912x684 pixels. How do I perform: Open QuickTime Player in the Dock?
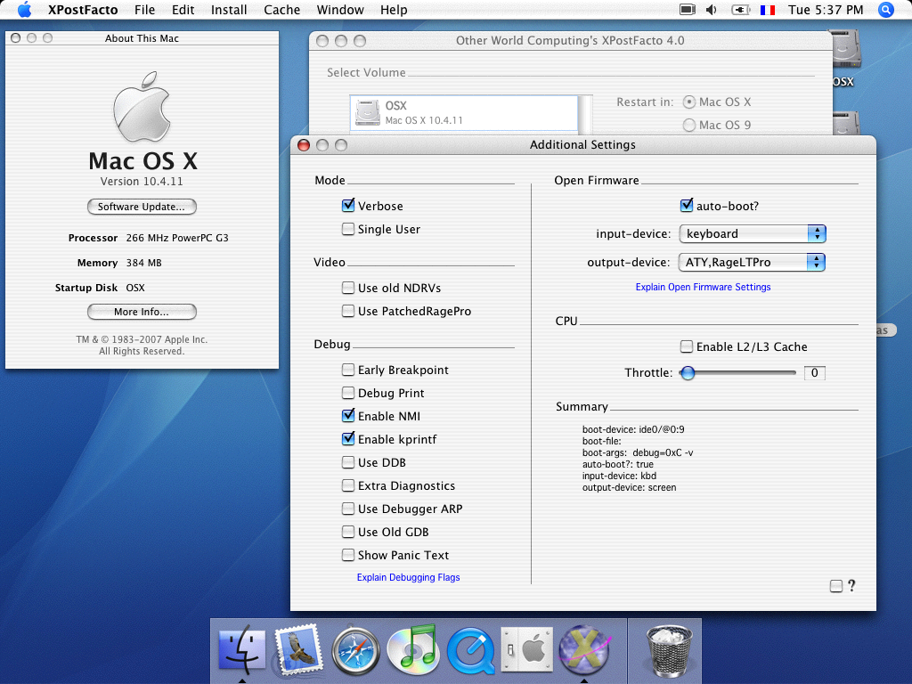(469, 649)
